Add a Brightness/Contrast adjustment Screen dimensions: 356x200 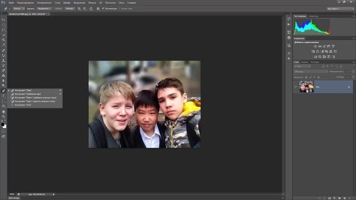pyautogui.click(x=315, y=46)
